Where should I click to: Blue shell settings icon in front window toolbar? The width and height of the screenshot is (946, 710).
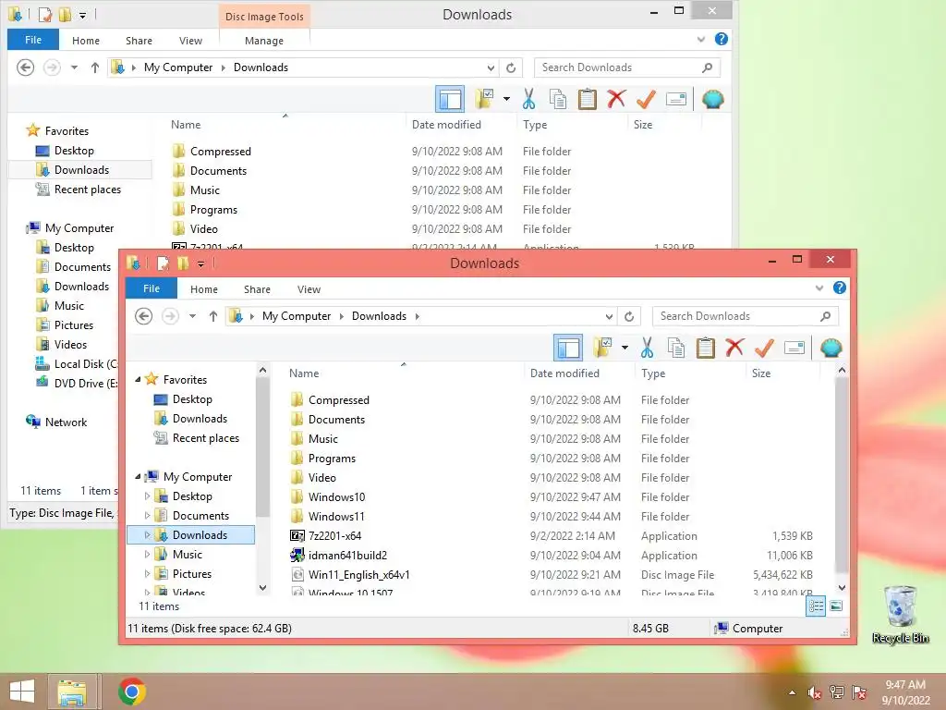pyautogui.click(x=831, y=348)
